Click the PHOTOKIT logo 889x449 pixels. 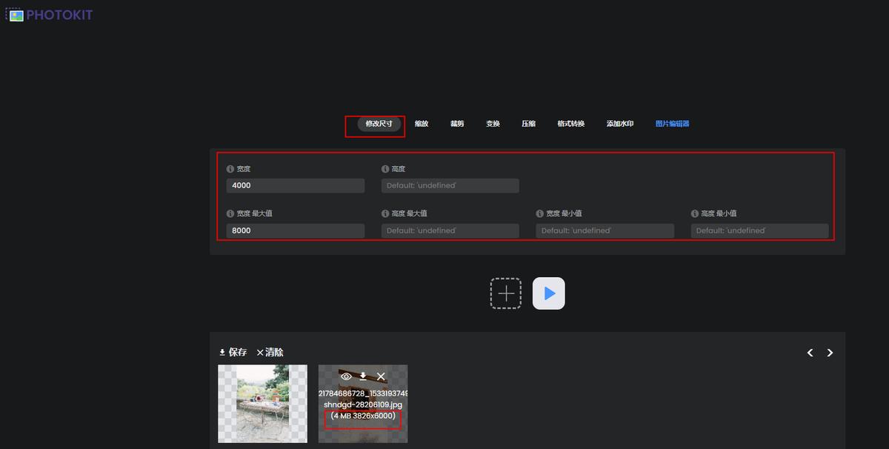click(x=49, y=15)
